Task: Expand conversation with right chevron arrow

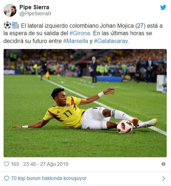Action: click(164, 179)
